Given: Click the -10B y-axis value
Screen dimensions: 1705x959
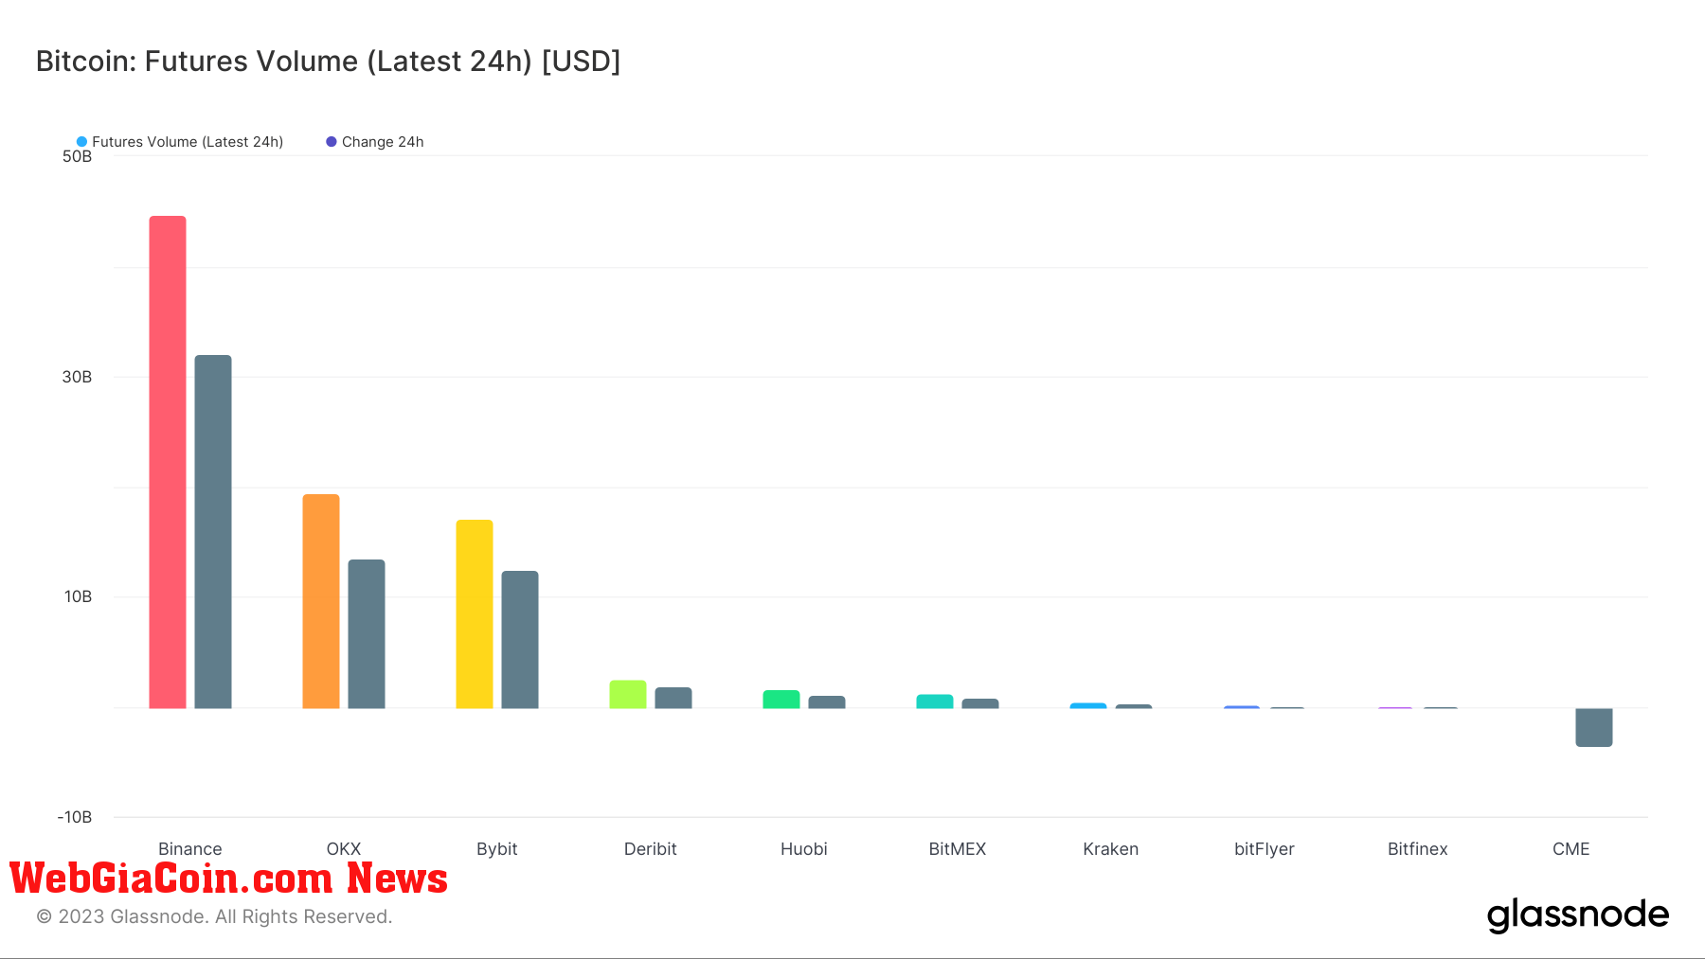Looking at the screenshot, I should [x=75, y=817].
